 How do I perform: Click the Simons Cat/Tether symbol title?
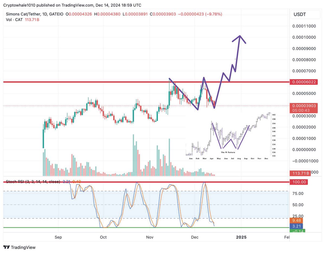[23, 14]
